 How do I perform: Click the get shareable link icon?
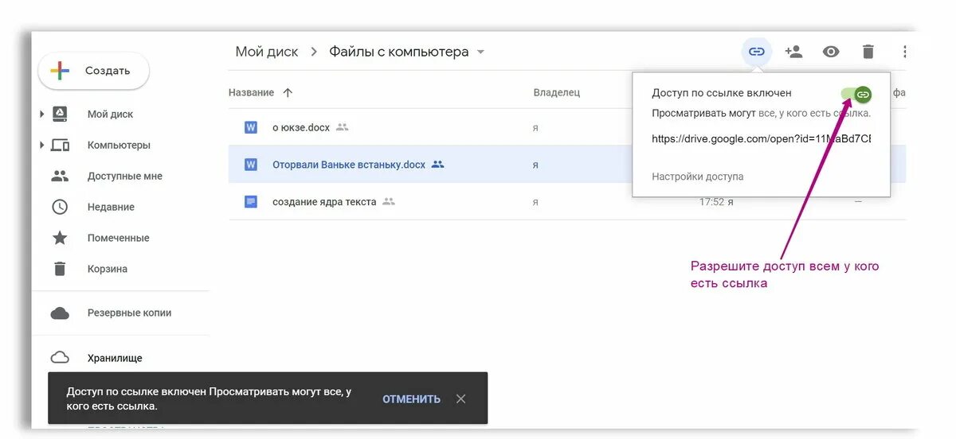tap(756, 52)
